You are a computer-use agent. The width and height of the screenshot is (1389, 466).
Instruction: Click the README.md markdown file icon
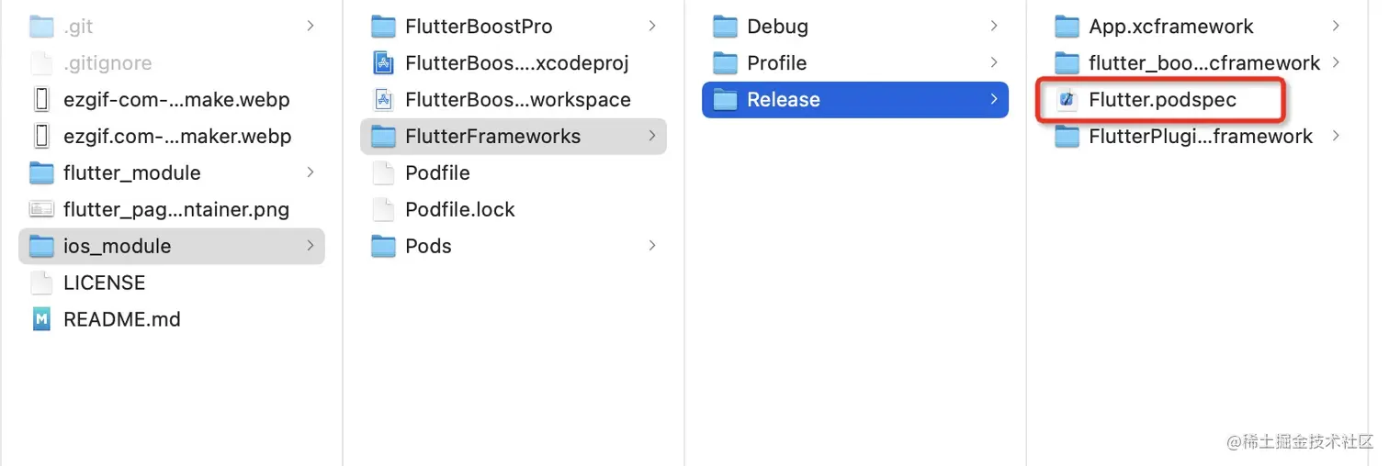pyautogui.click(x=41, y=320)
